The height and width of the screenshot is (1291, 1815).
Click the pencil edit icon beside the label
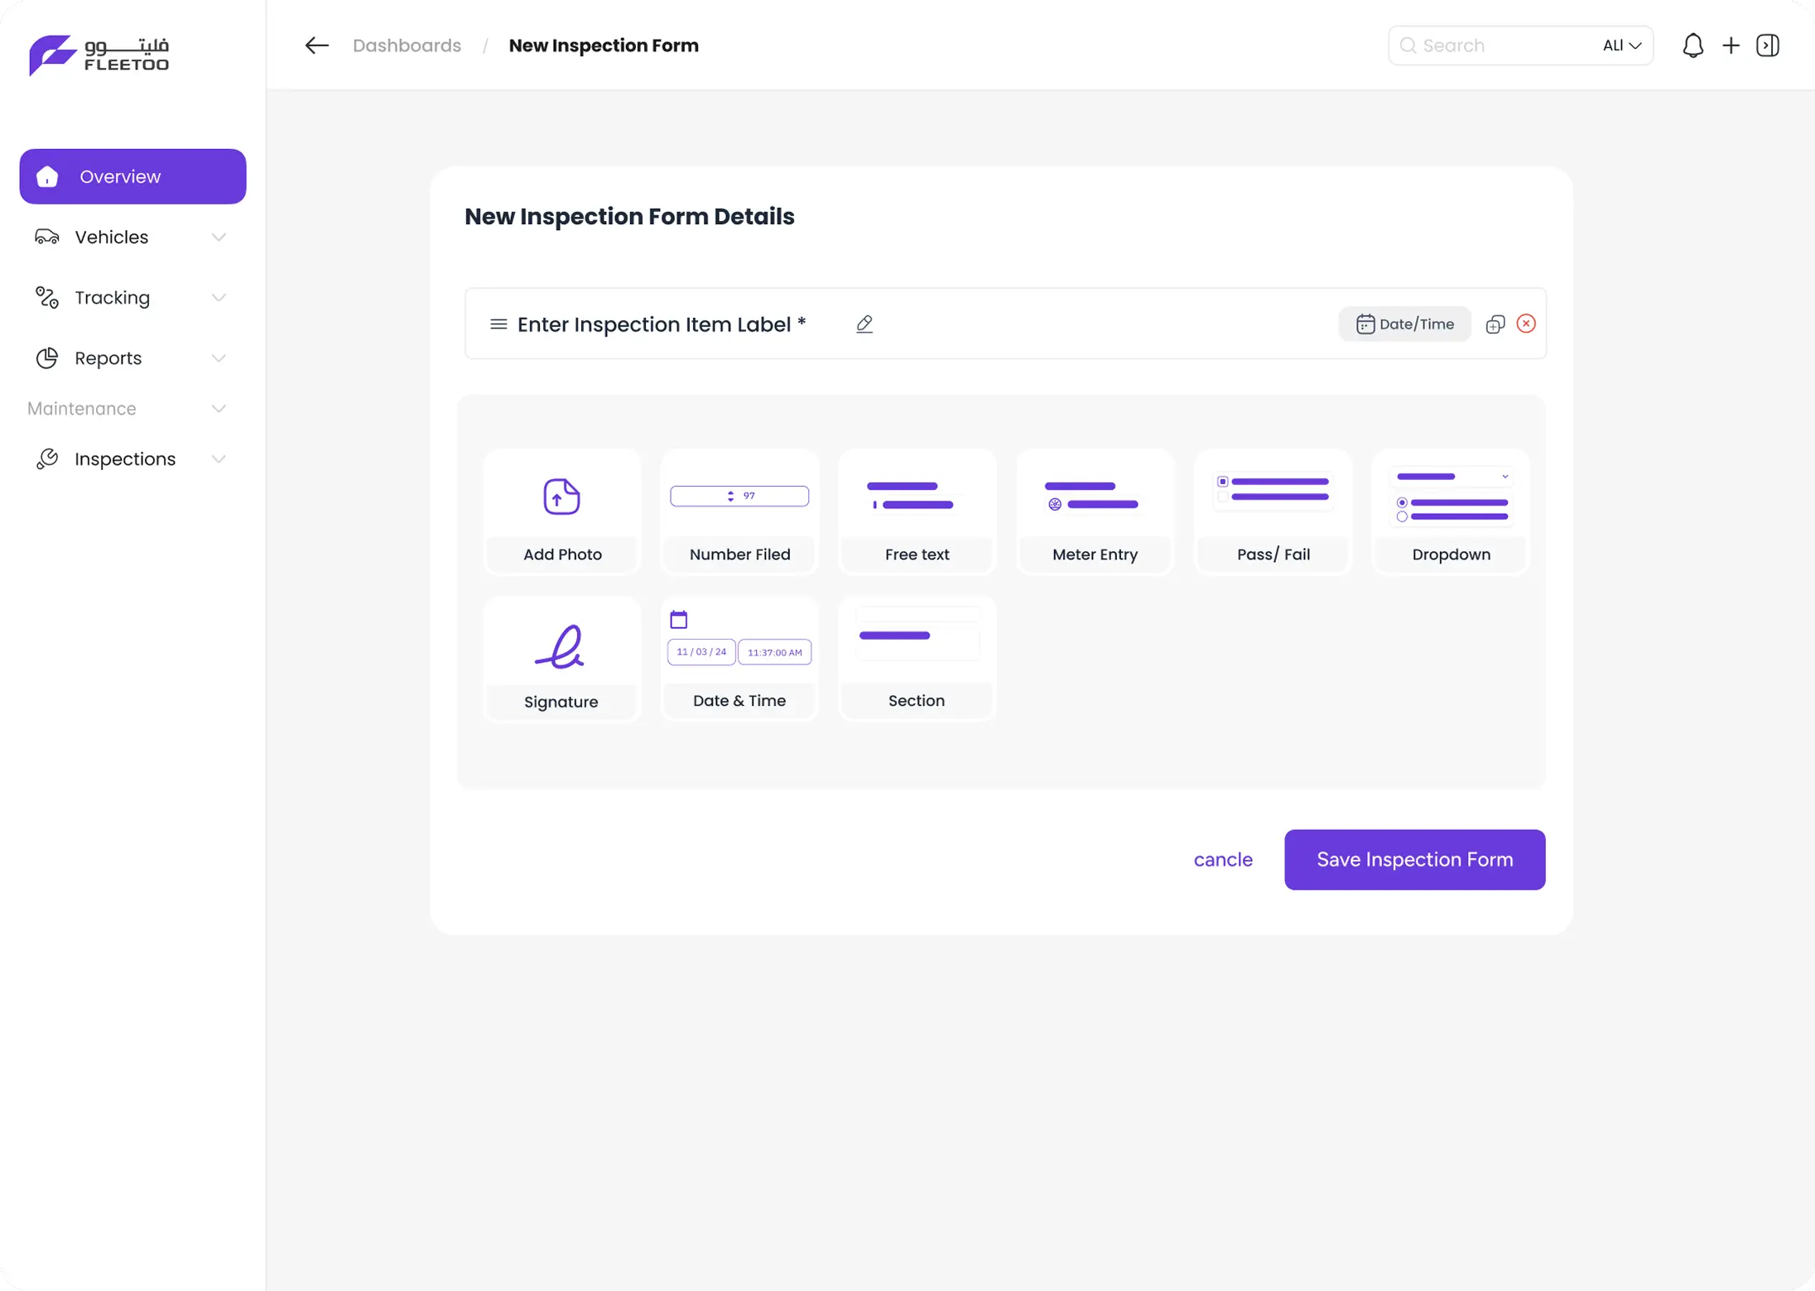tap(864, 324)
